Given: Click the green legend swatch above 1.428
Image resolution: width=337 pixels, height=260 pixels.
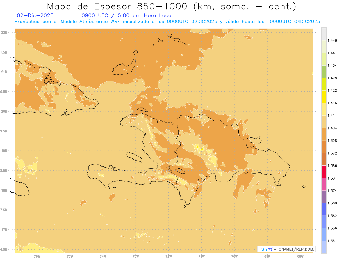Looking at the screenshot, I should coord(324,72).
